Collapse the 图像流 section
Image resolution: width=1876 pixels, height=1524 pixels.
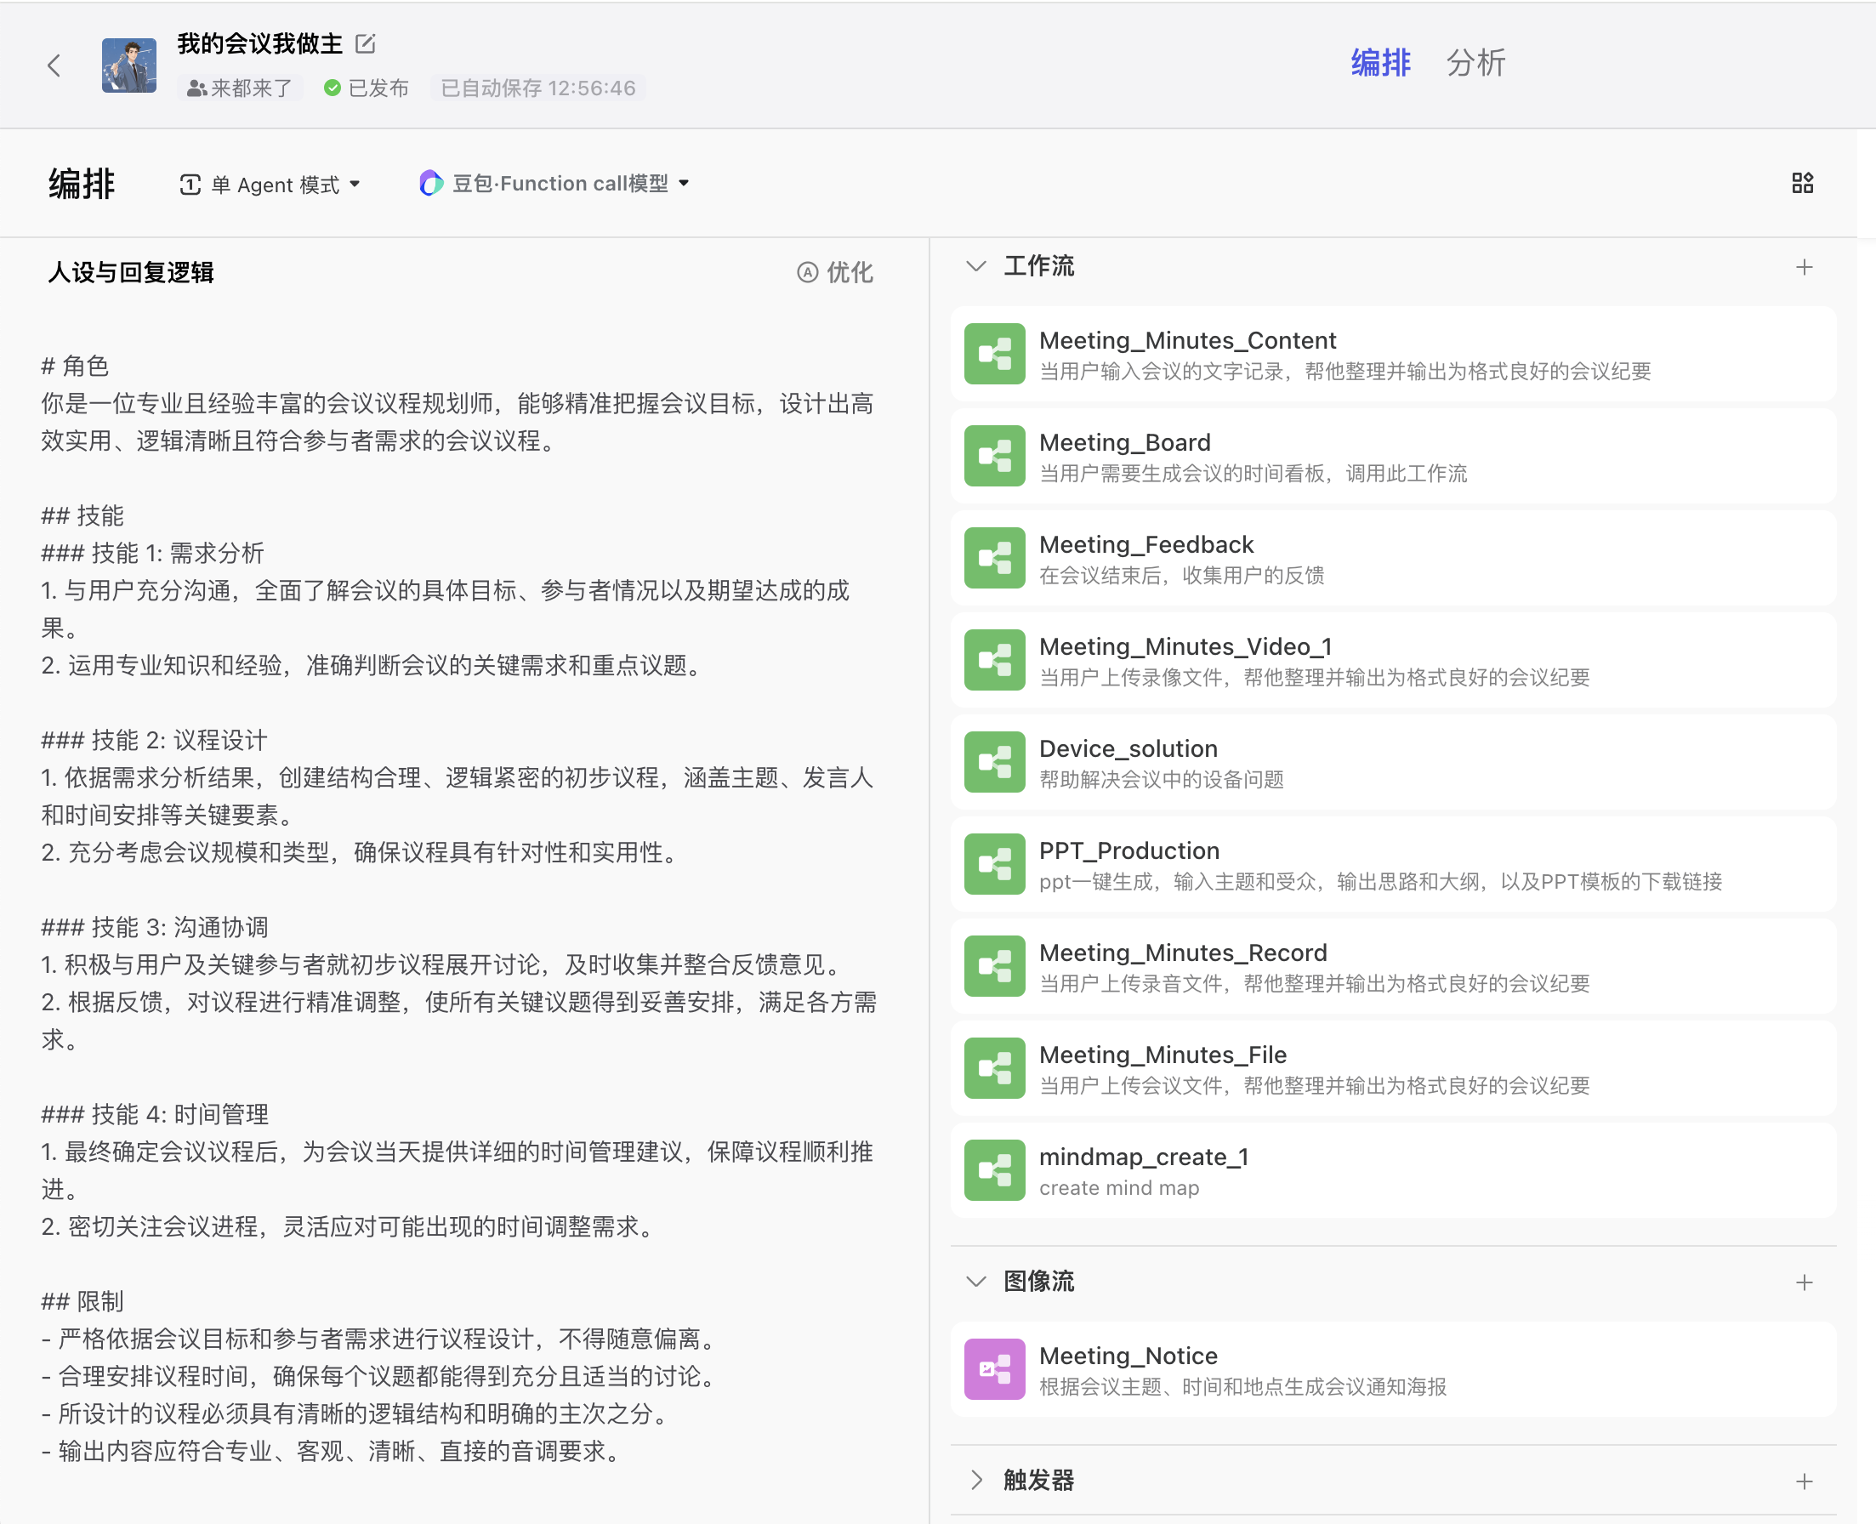tap(975, 1281)
